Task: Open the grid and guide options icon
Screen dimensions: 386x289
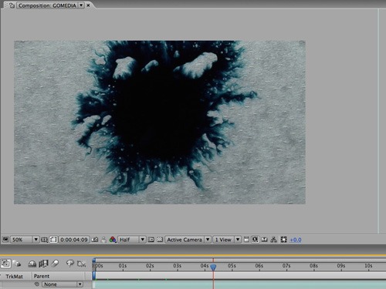Action: pyautogui.click(x=45, y=240)
